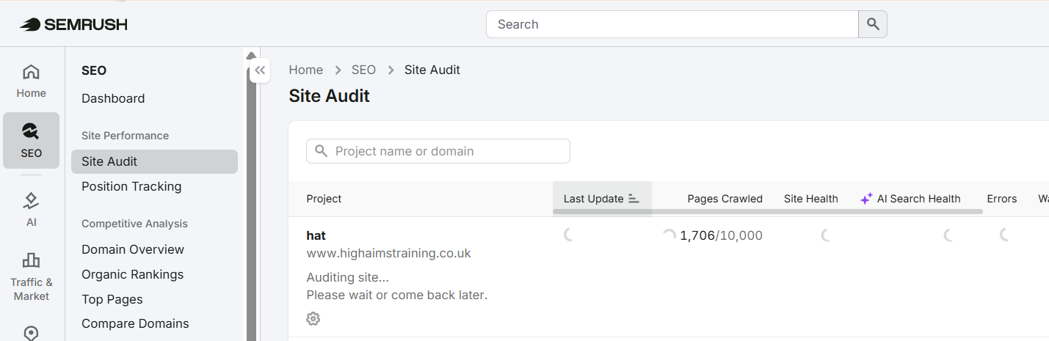The width and height of the screenshot is (1049, 341).
Task: Click the AI Search Health column header
Action: (x=919, y=199)
